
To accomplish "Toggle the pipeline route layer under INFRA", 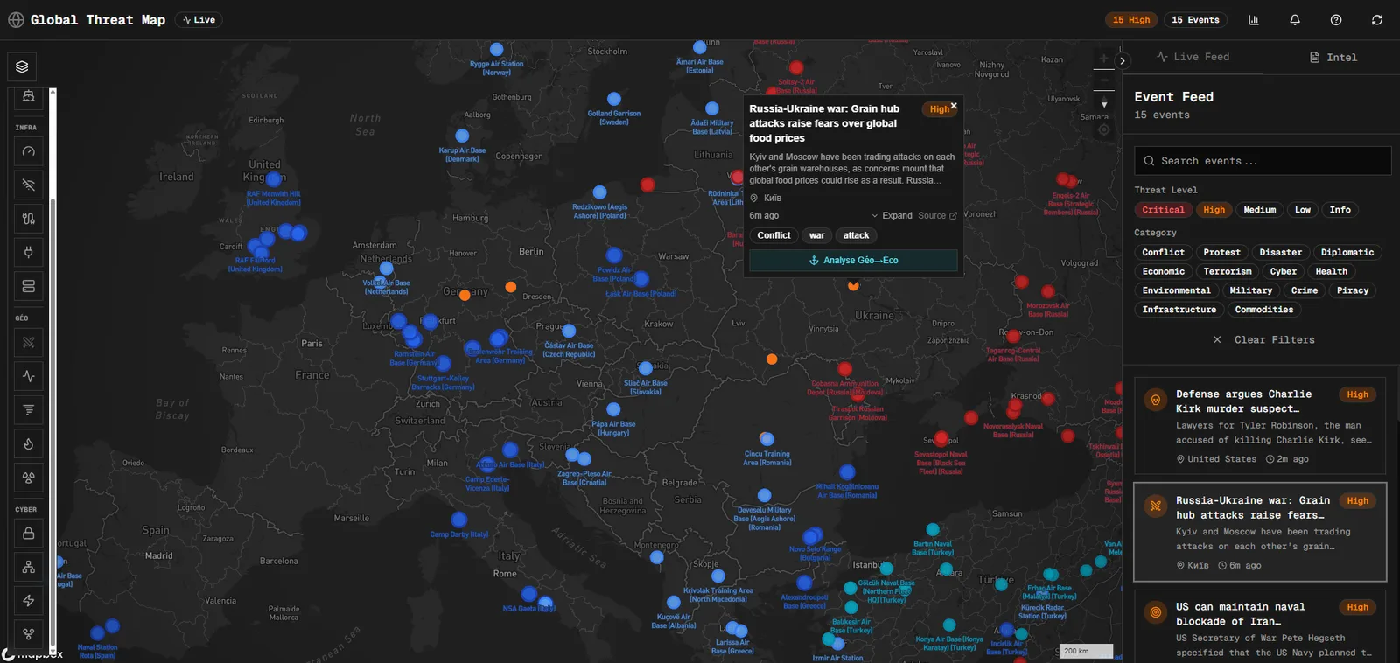I will click(x=29, y=219).
